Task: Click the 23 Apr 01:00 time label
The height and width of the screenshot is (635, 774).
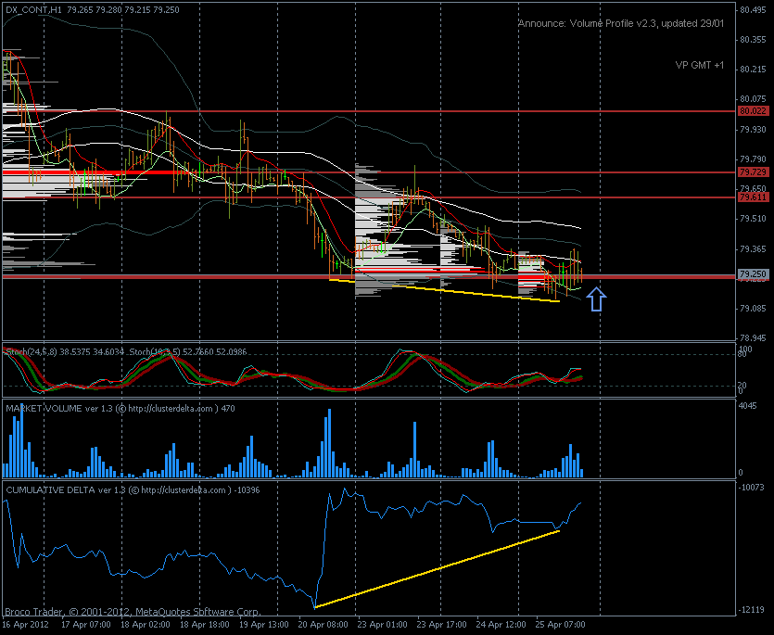Action: point(383,624)
